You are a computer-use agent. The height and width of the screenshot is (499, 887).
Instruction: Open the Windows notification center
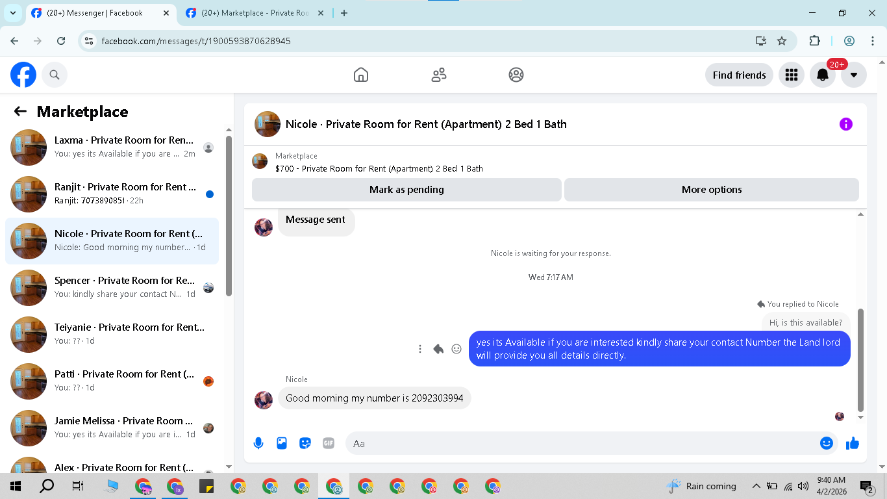866,486
